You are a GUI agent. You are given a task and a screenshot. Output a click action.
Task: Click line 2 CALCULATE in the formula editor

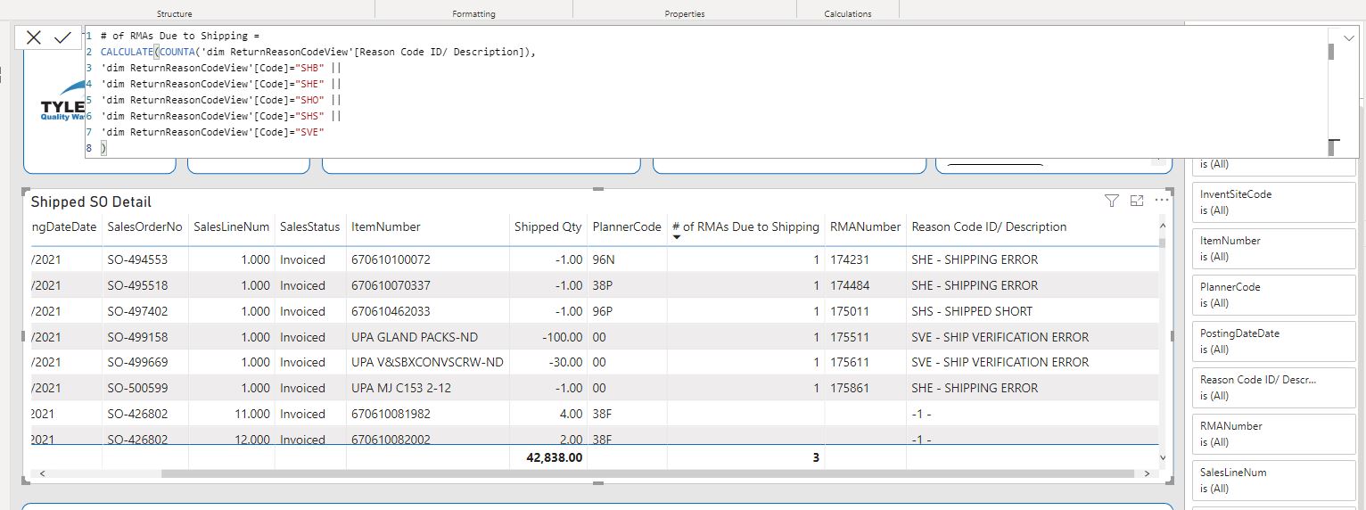(127, 52)
